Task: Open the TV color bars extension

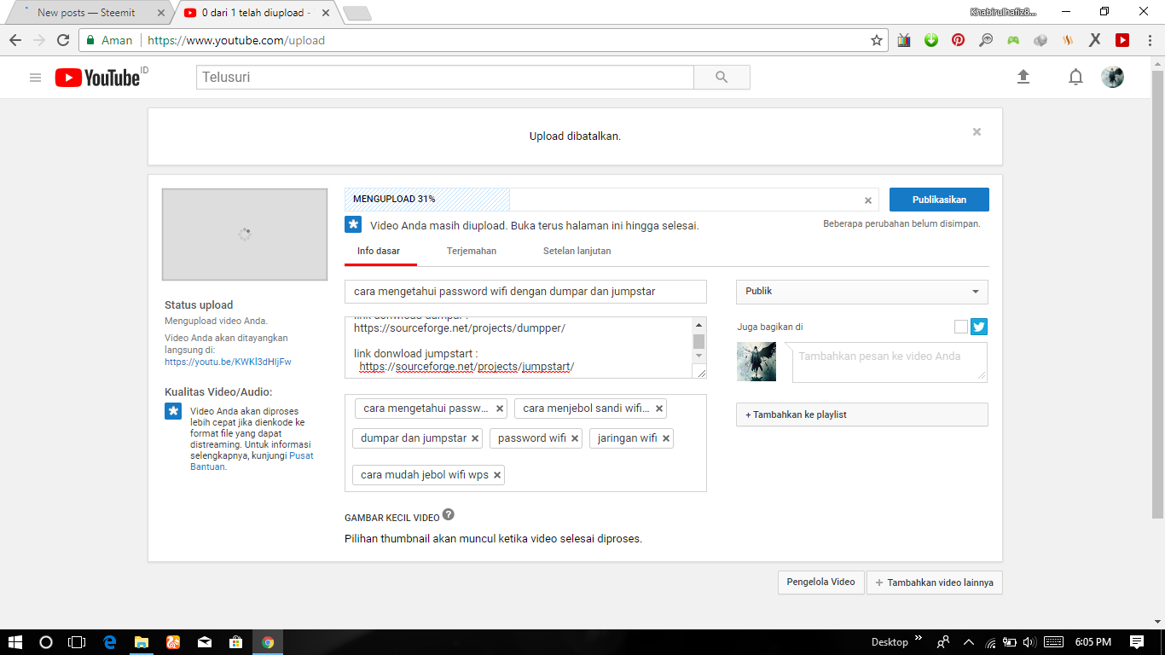Action: click(x=904, y=40)
